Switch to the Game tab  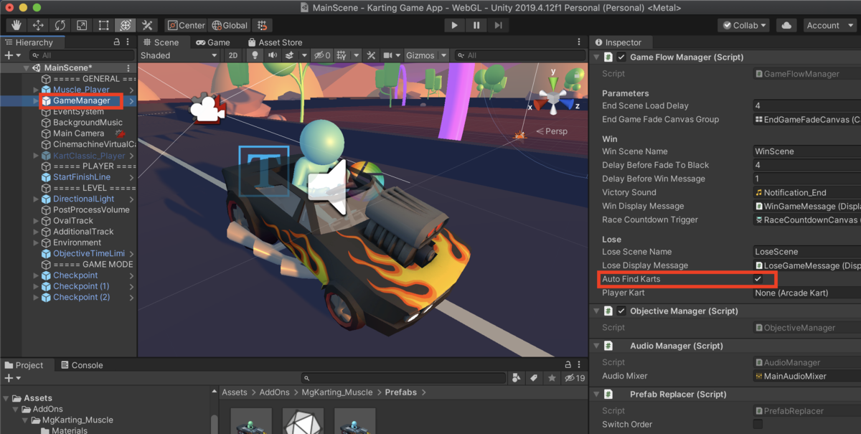coord(213,42)
